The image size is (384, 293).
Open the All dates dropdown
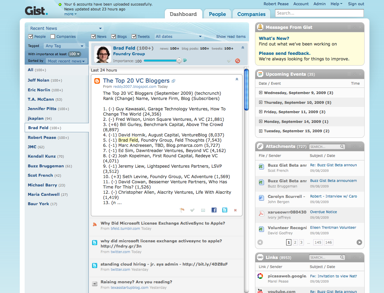(179, 36)
